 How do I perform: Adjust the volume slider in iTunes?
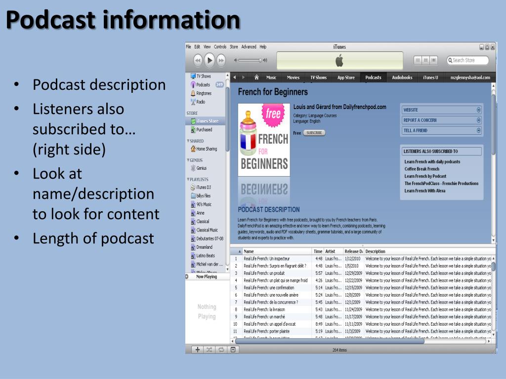click(251, 60)
